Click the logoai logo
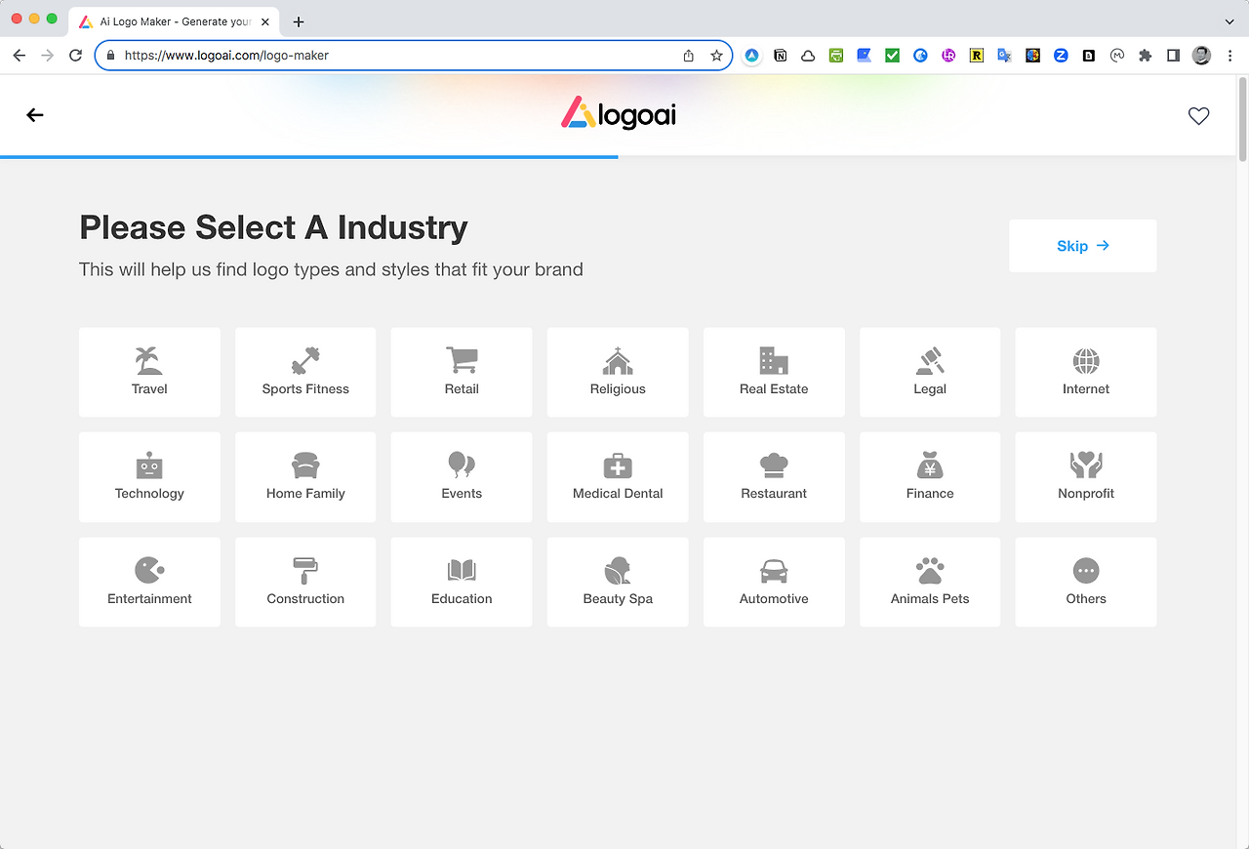This screenshot has width=1249, height=849. pyautogui.click(x=619, y=113)
